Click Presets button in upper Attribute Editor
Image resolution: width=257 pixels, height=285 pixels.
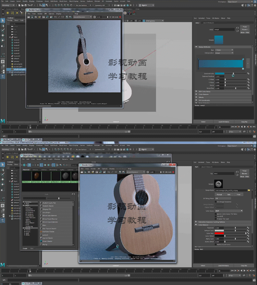point(245,29)
